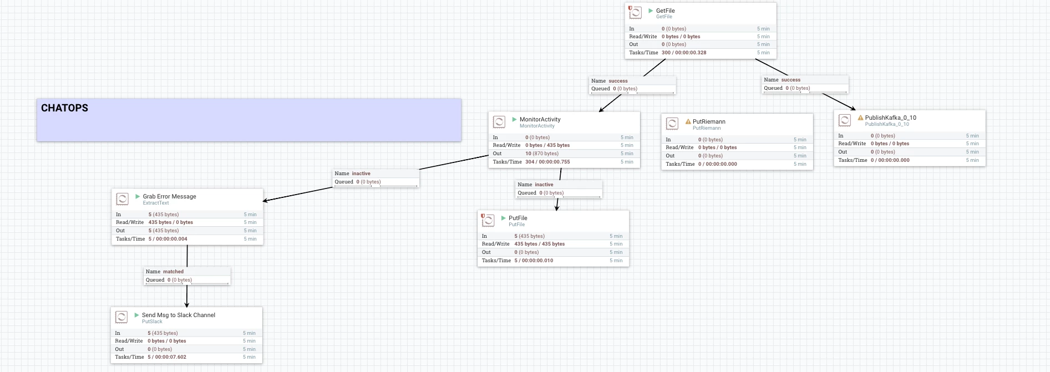Click the warning triangle next to PublishKafka_0_10
Viewport: 1050px width, 372px height.
pyautogui.click(x=860, y=118)
